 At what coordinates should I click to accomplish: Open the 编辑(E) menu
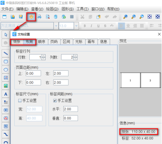tap(22, 9)
